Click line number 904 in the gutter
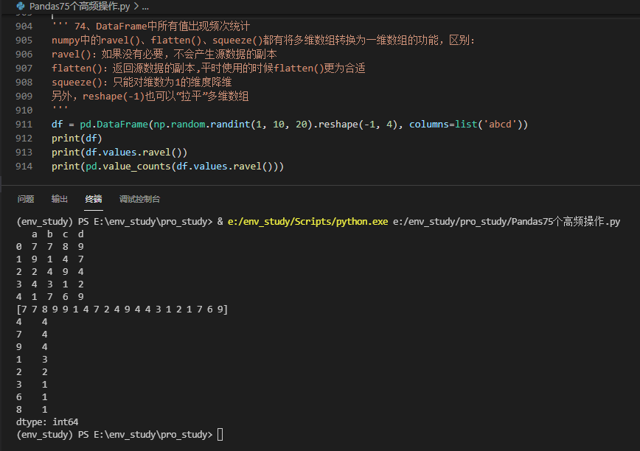This screenshot has height=451, width=640. [x=24, y=27]
